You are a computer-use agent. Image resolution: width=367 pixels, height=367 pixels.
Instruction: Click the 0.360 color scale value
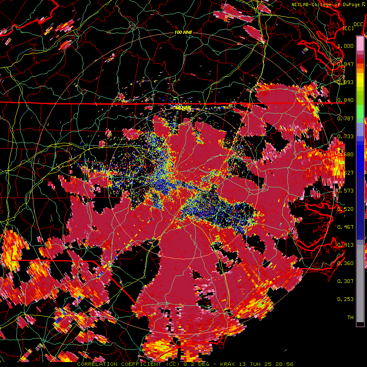[345, 263]
